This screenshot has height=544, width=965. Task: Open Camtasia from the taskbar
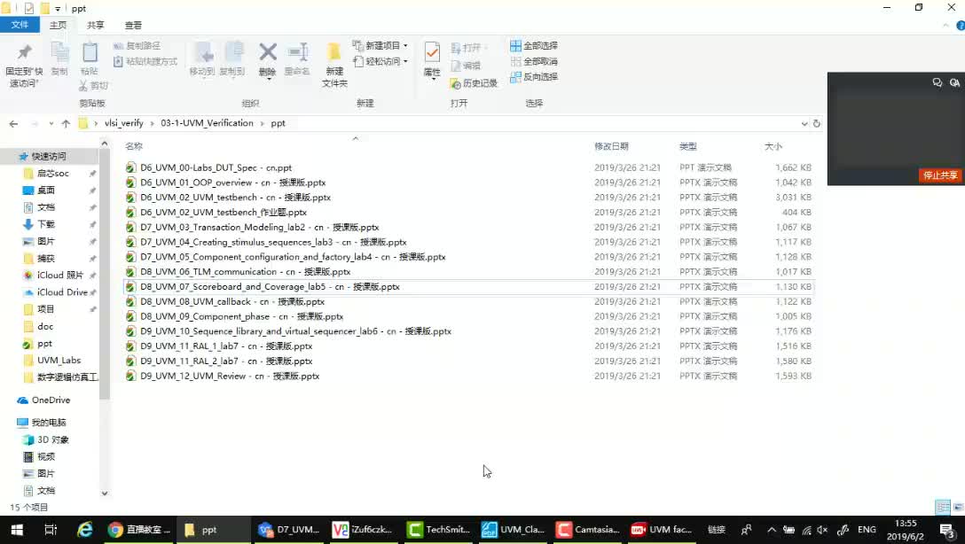click(587, 529)
